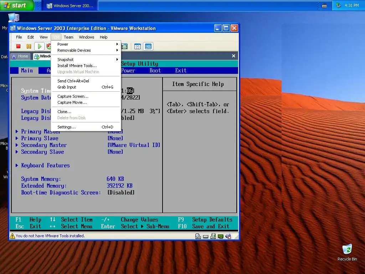Click the Boot-time Diagnostic Screen [Disabled] value
This screenshot has width=365, height=274.
click(121, 192)
